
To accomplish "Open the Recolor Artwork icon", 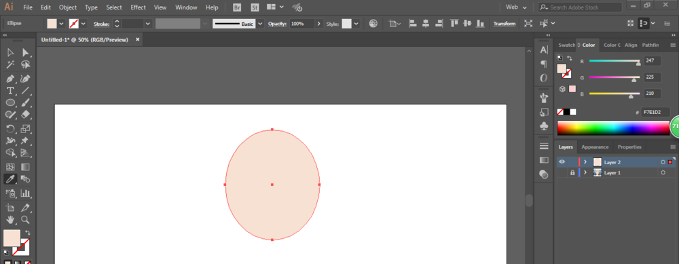I will pos(373,24).
